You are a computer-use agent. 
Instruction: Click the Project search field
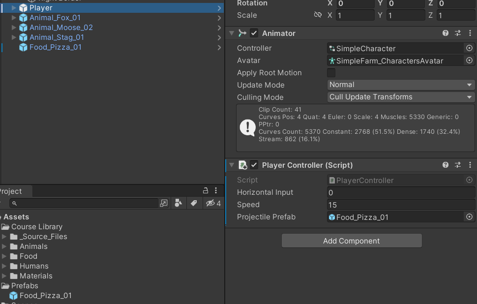click(x=84, y=203)
